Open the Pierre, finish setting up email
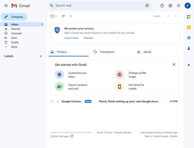The height and width of the screenshot is (148, 194). pyautogui.click(x=129, y=101)
